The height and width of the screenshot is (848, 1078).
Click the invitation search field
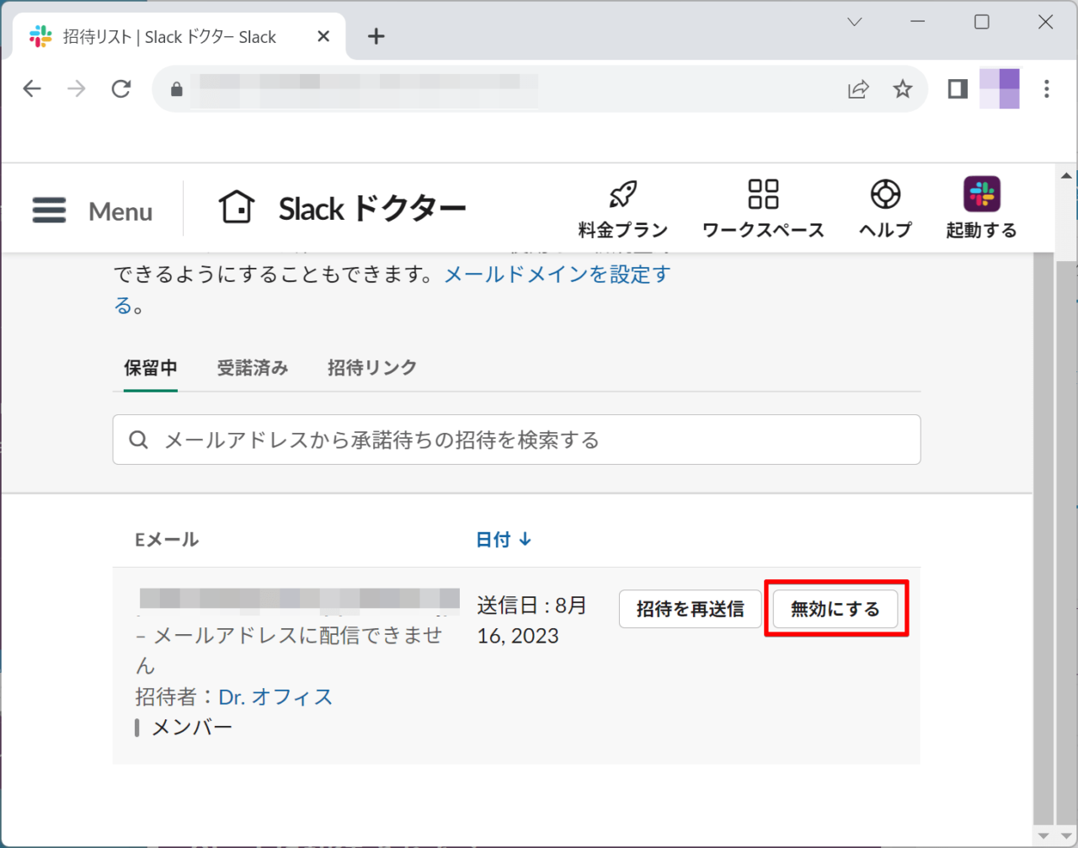click(516, 440)
